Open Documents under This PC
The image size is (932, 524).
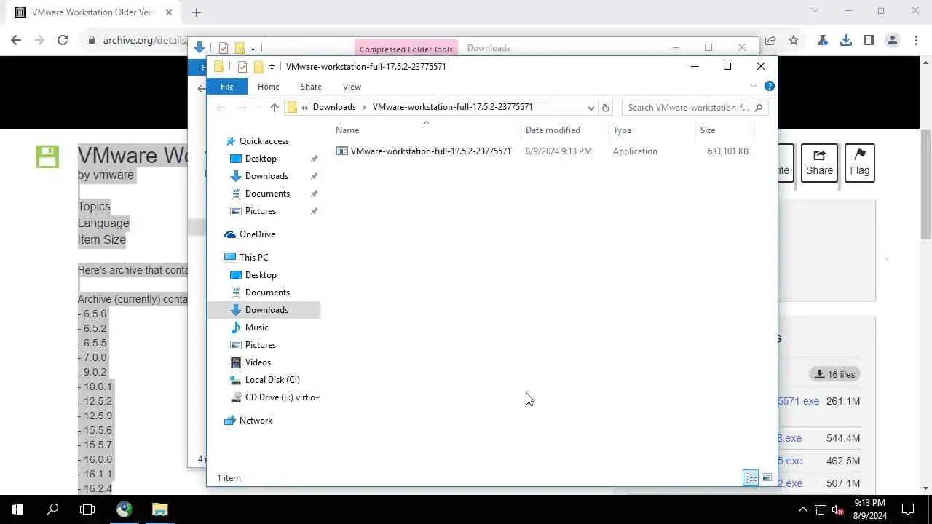[x=267, y=293]
